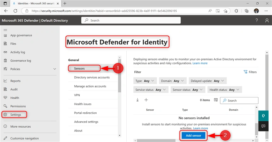Image resolution: width=272 pixels, height=142 pixels.
Task: Open Reports chart icon
Action: tap(5, 81)
